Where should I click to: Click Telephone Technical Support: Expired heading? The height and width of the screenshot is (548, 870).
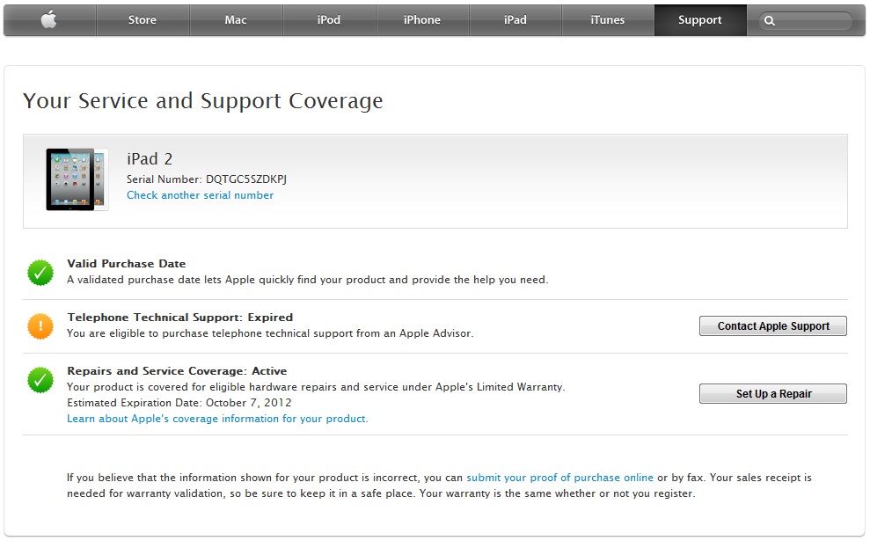coord(180,318)
